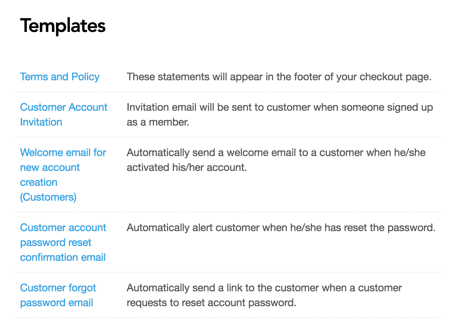The image size is (455, 324).
Task: Click the Templates page heading
Action: 63,25
